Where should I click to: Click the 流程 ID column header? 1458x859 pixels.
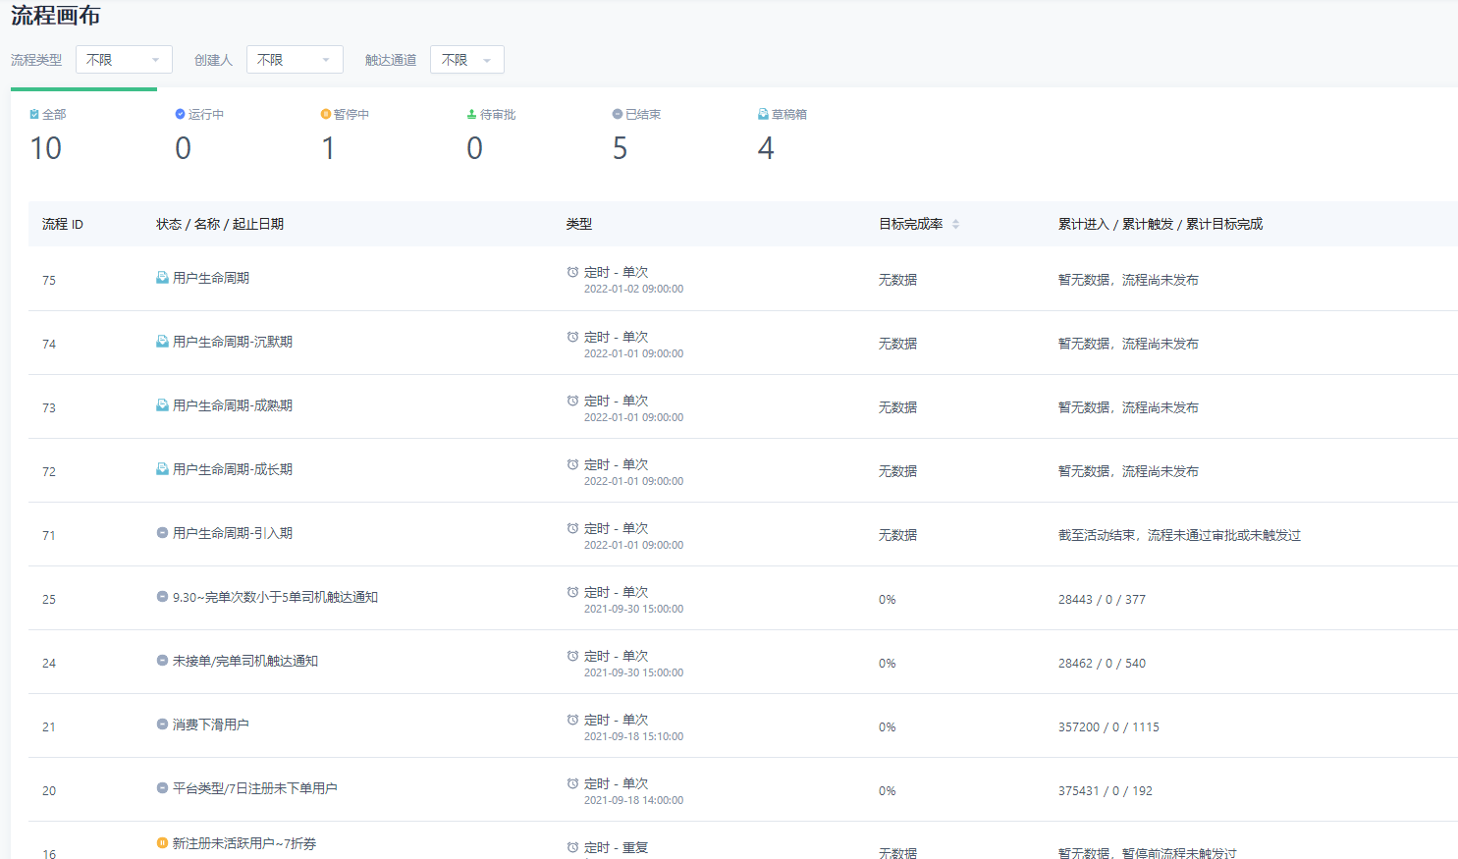pyautogui.click(x=63, y=224)
